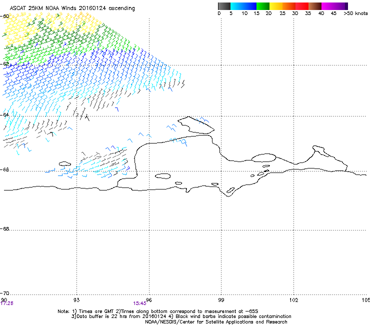The width and height of the screenshot is (370, 325).
Task: Click the '-62' latitude label
Action: coord(5,63)
